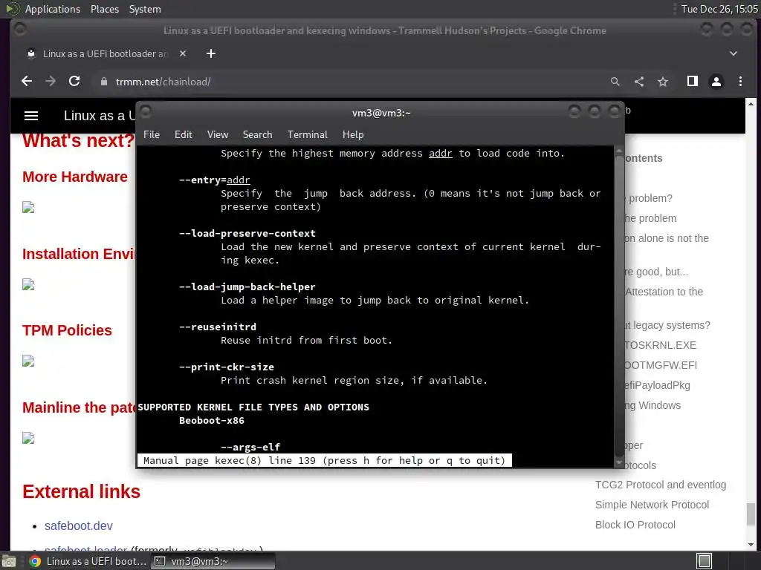The height and width of the screenshot is (570, 761).
Task: Click the Manual page kexec(8) status line
Action: click(324, 460)
